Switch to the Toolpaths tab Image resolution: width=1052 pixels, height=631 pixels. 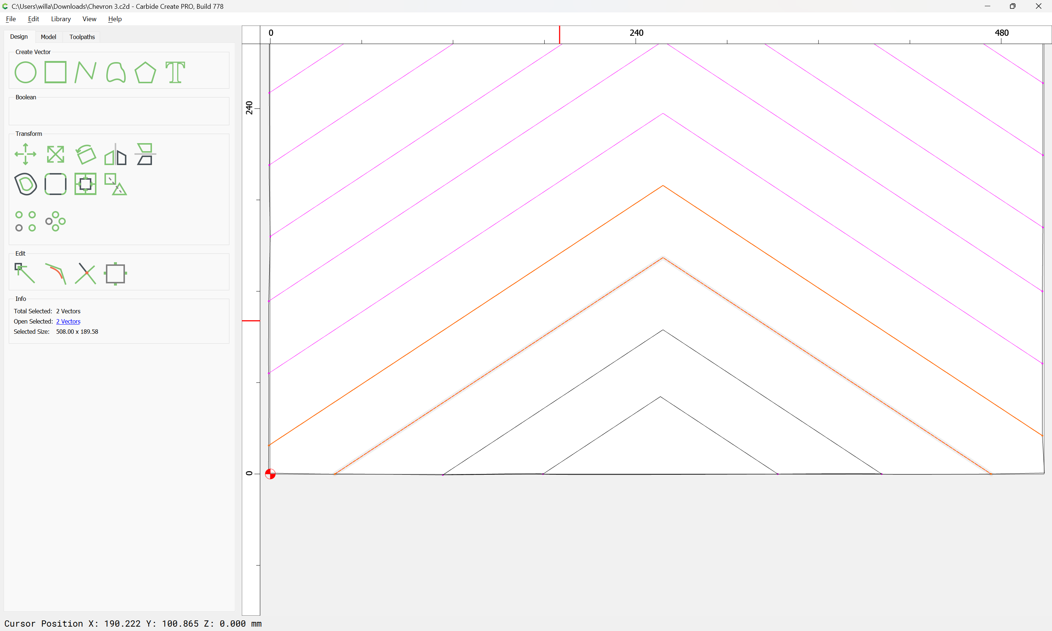coord(82,37)
